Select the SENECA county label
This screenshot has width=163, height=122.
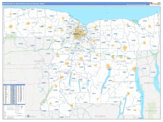click(149, 83)
